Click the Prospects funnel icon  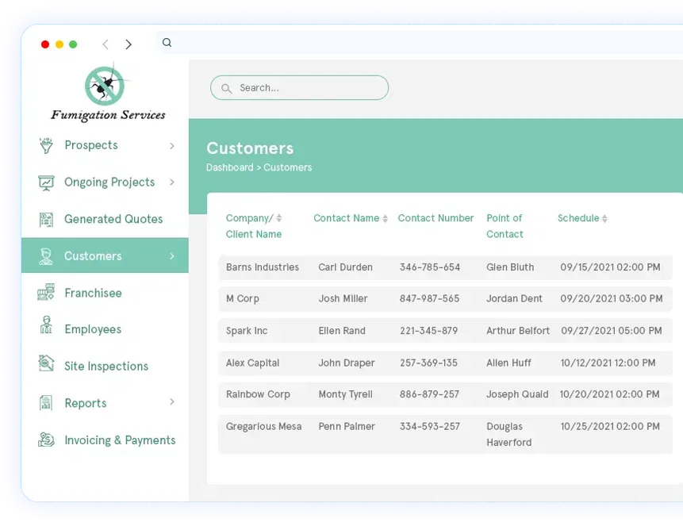pyautogui.click(x=46, y=145)
